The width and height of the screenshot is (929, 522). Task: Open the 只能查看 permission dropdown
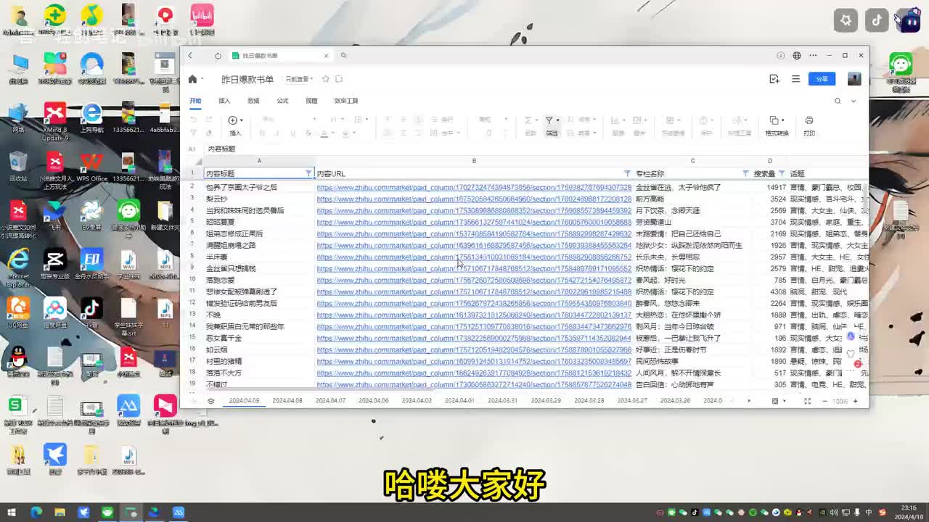click(x=298, y=79)
